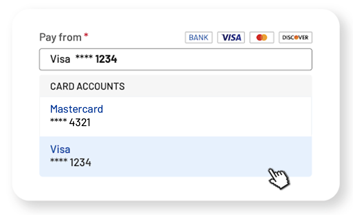Screen dimensions: 353x215
Task: Click the red required asterisk
Action: (86, 35)
